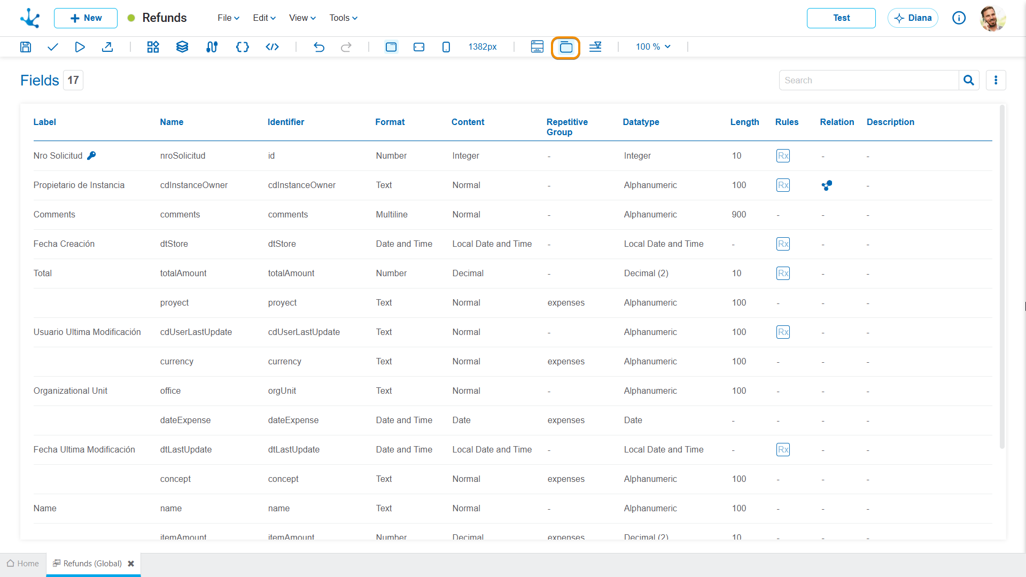Viewport: 1026px width, 577px height.
Task: Open the Tools menu
Action: click(x=343, y=18)
